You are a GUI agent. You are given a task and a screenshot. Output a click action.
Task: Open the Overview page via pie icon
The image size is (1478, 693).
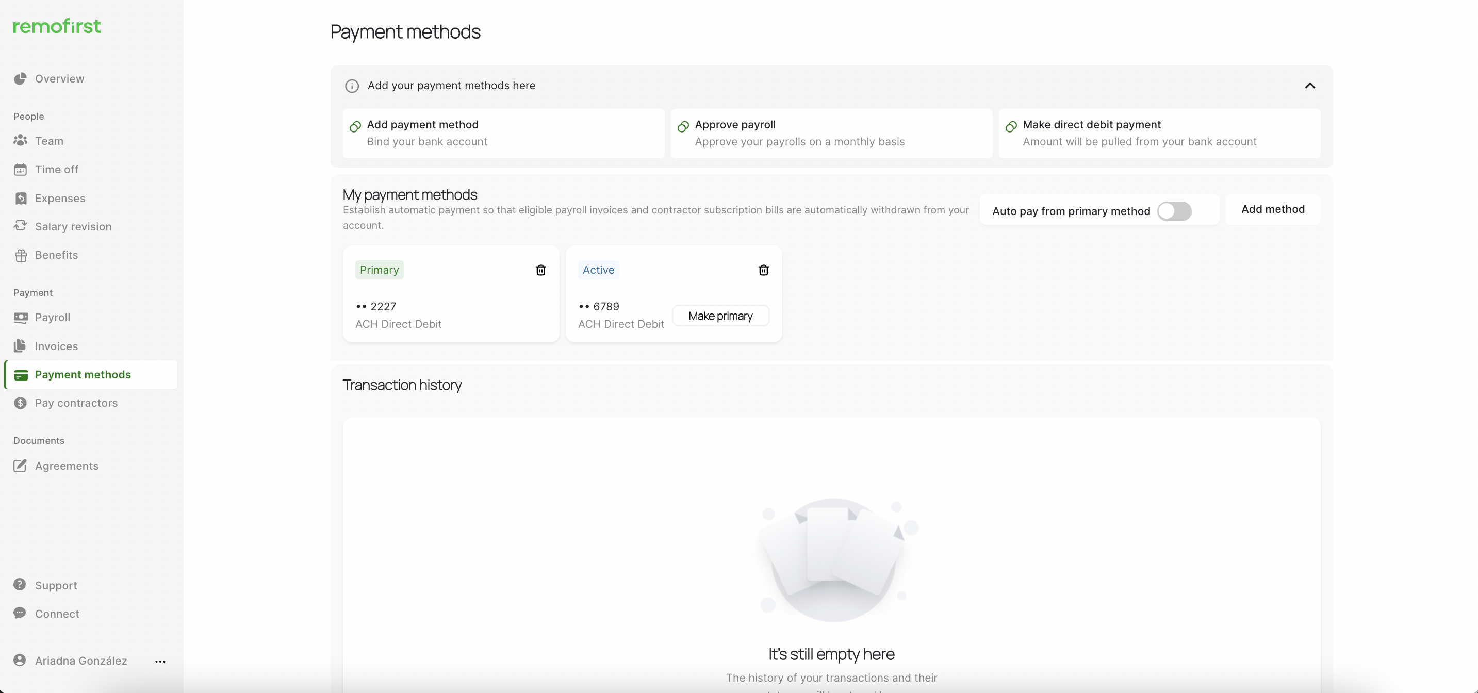pos(21,78)
